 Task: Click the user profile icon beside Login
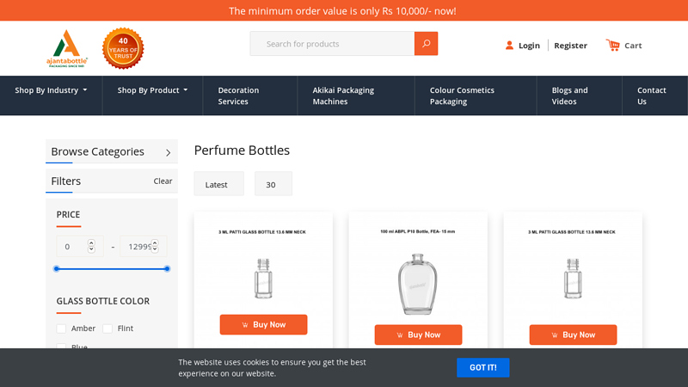[509, 46]
